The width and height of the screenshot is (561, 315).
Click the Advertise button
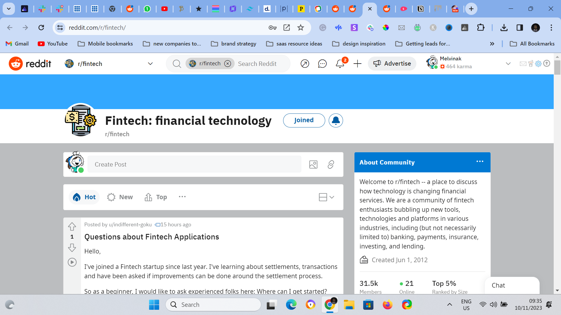click(x=392, y=64)
